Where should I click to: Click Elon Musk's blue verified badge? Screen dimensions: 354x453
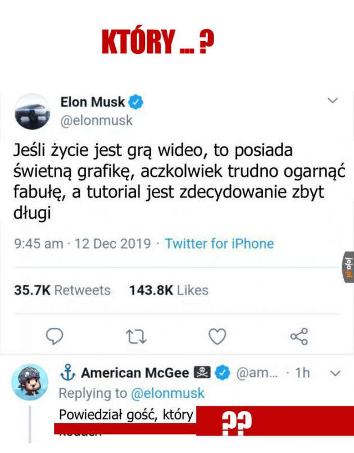tap(136, 102)
